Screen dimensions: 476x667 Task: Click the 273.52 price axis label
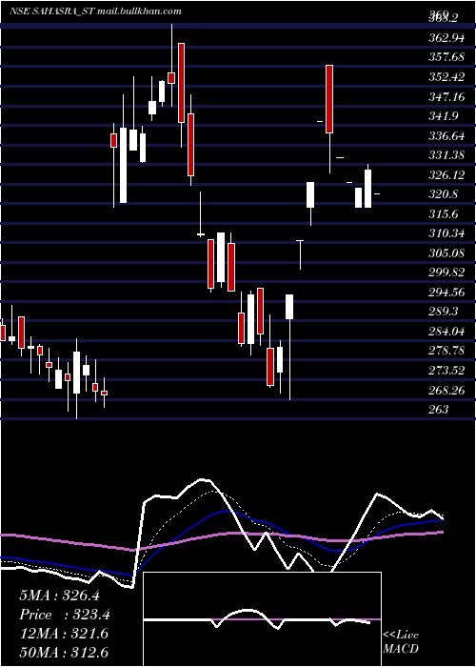click(x=447, y=371)
